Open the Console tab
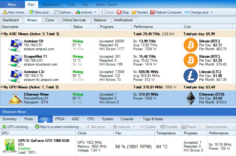 [x=127, y=119]
